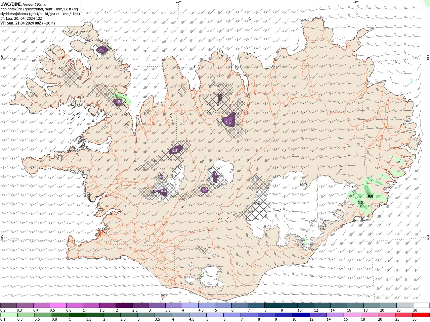Viewport: 430px width, 322px height.
Task: Click the 20W longitude label
Action: (x=179, y=2)
